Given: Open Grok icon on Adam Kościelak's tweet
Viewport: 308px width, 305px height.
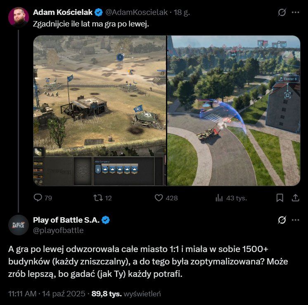Looking at the screenshot, I should (x=282, y=12).
